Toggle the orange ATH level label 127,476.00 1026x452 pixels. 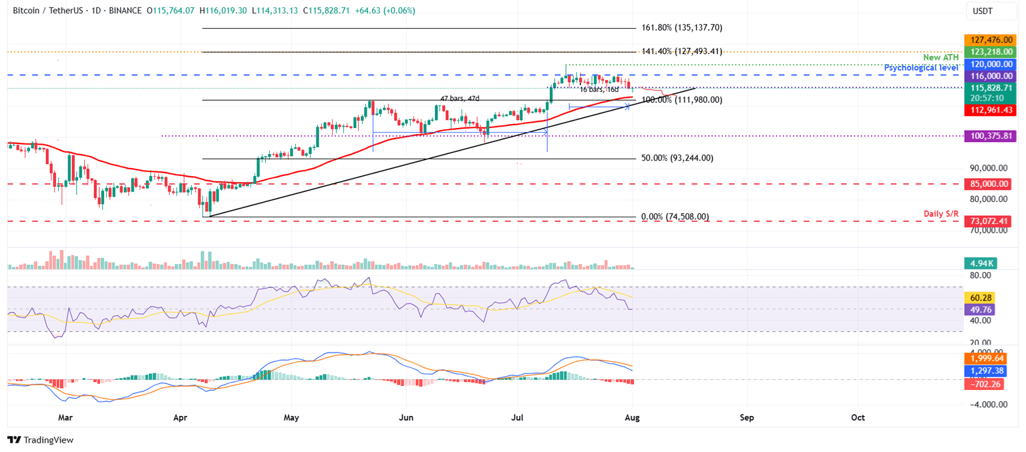pos(989,39)
